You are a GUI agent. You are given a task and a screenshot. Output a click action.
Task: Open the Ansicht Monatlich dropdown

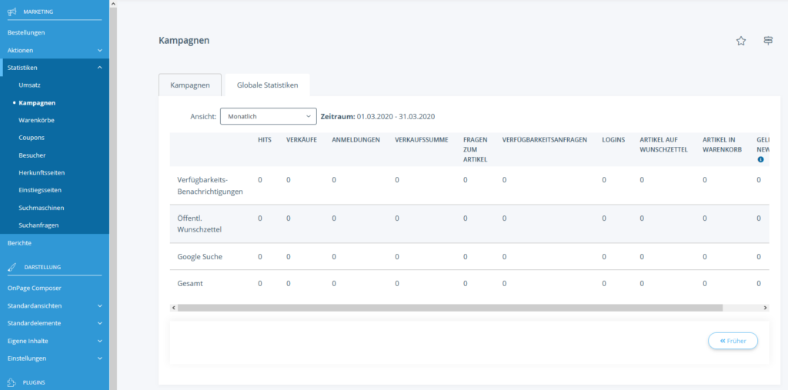point(268,116)
